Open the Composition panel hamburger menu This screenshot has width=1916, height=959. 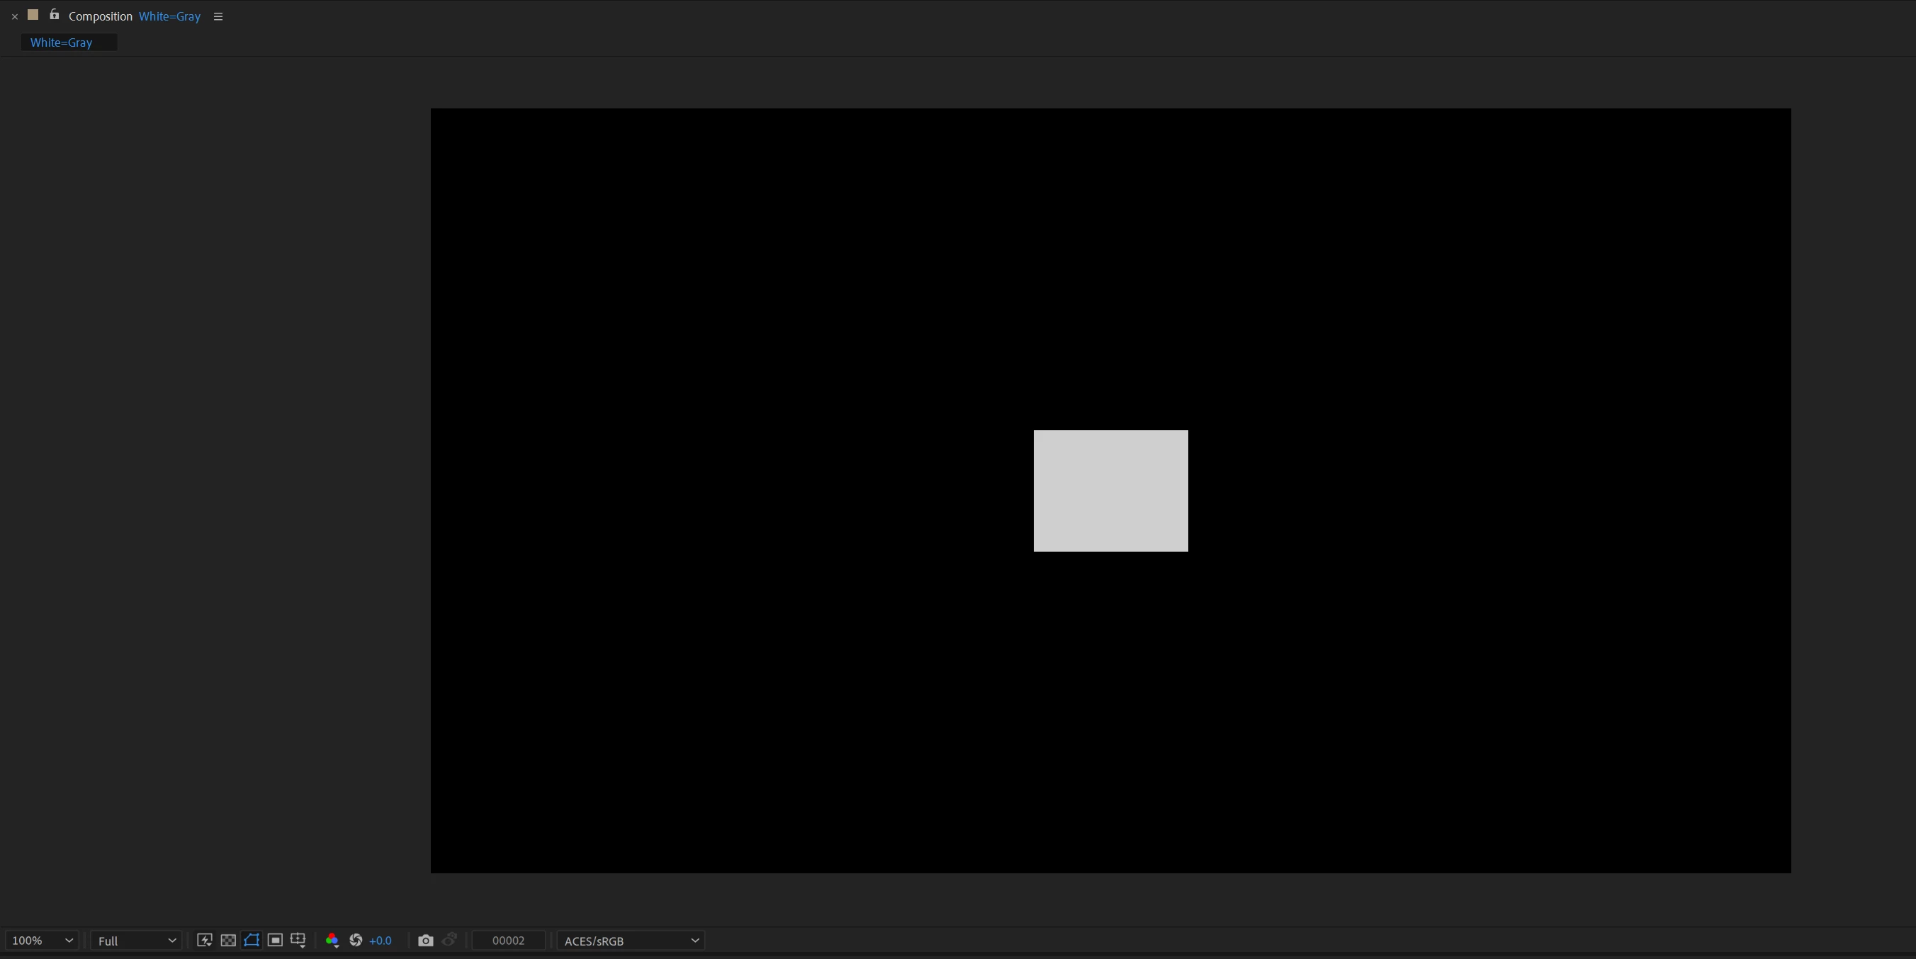pos(218,16)
